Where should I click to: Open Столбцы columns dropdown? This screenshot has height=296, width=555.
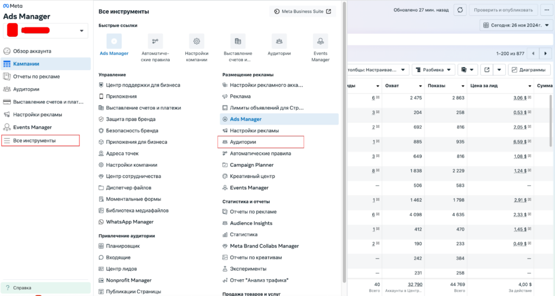coord(378,70)
